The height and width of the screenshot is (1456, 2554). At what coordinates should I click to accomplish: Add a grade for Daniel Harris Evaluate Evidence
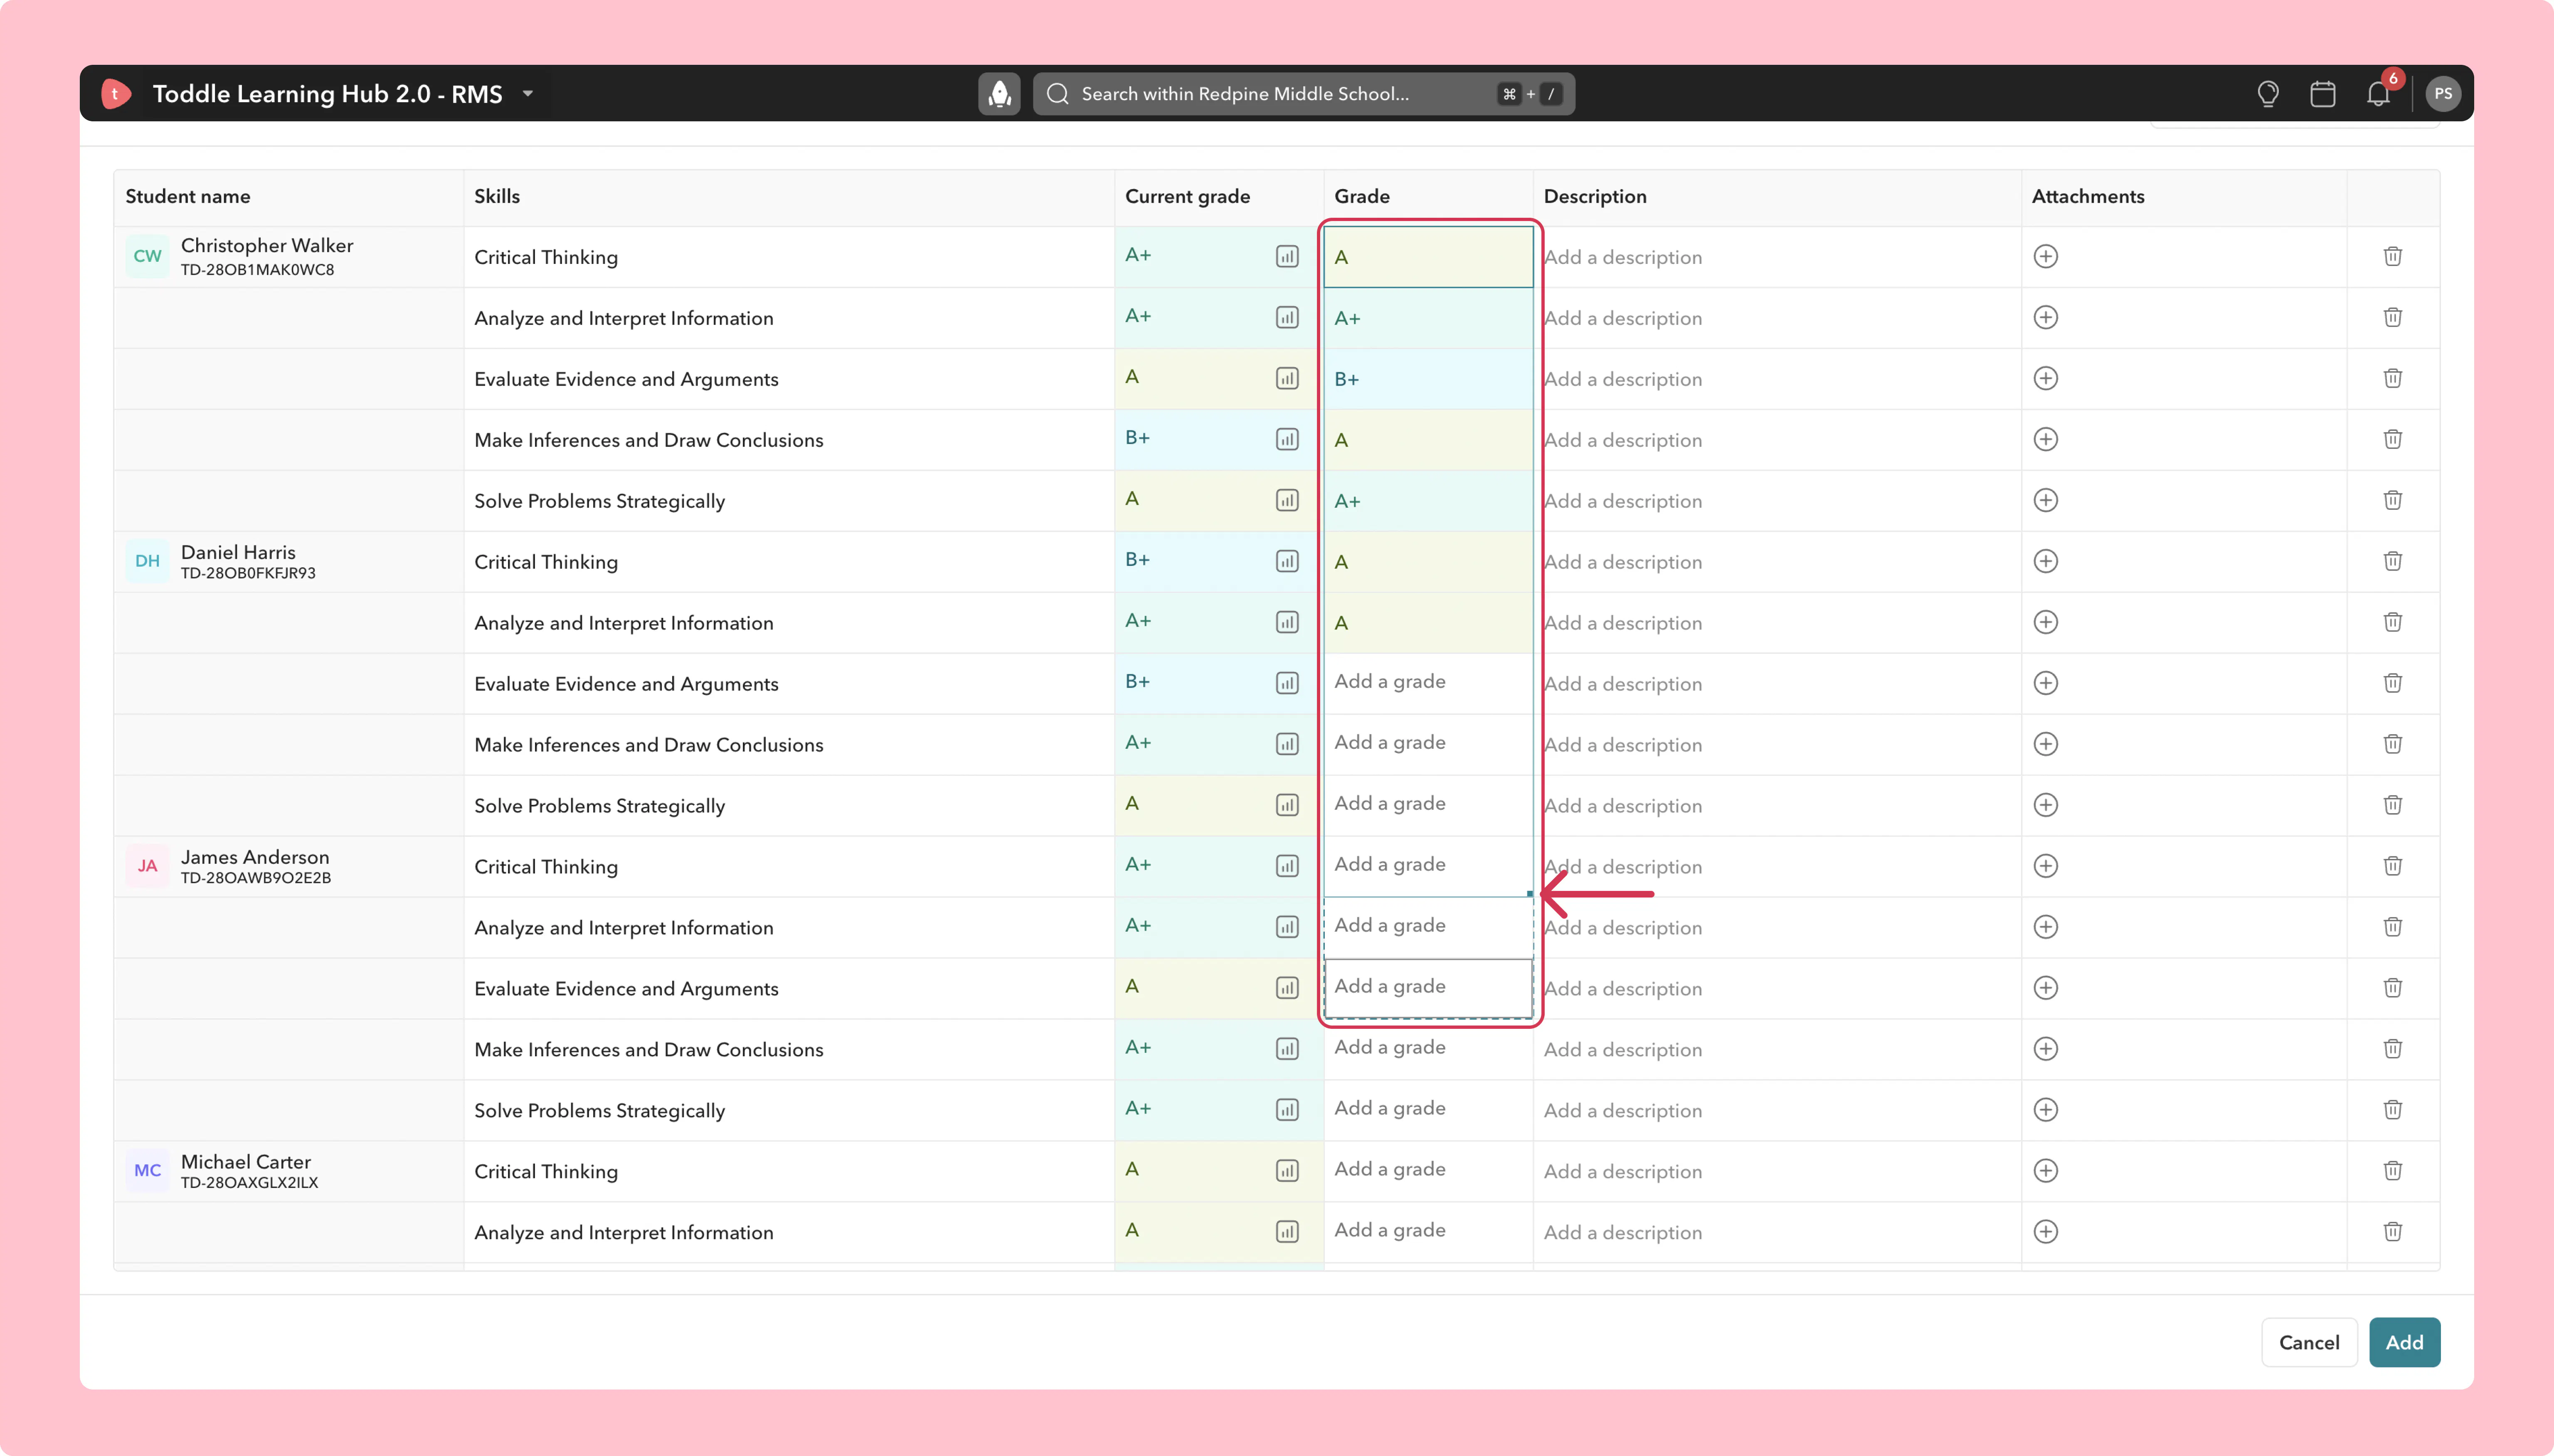1429,684
